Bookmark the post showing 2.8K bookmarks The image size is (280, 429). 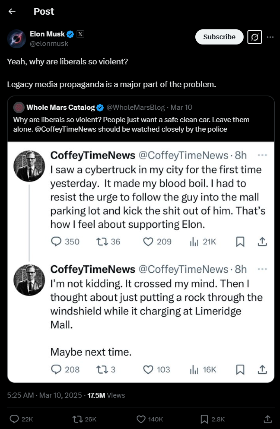(204, 419)
